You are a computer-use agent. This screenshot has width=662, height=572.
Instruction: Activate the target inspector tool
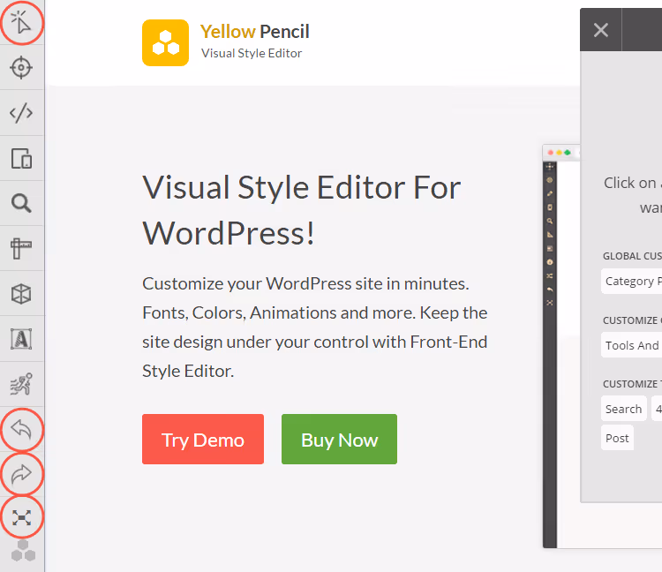click(21, 68)
